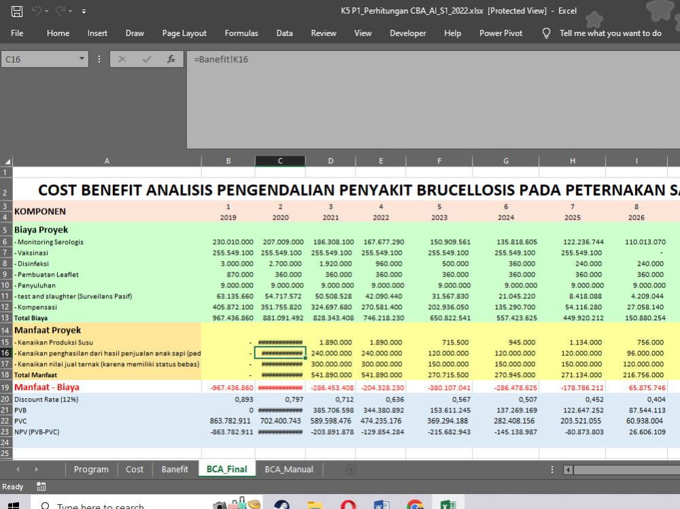
Task: Switch to the Cost sheet tab
Action: (x=135, y=469)
